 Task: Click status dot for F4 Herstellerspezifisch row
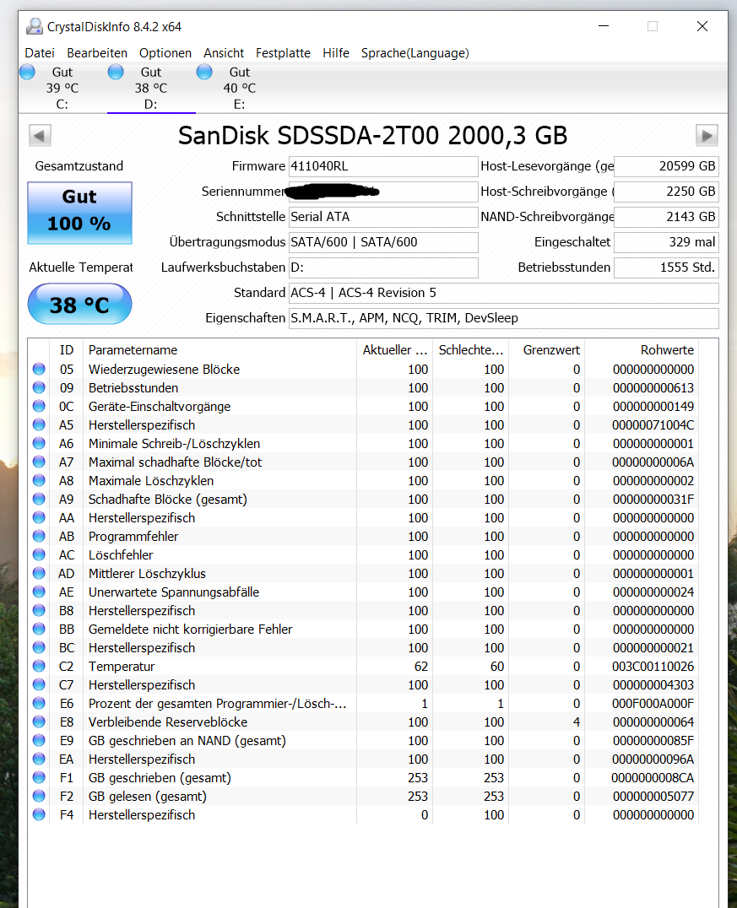tap(39, 814)
